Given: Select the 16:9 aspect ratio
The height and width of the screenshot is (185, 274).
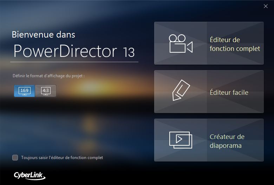Looking at the screenshot, I should 25,91.
